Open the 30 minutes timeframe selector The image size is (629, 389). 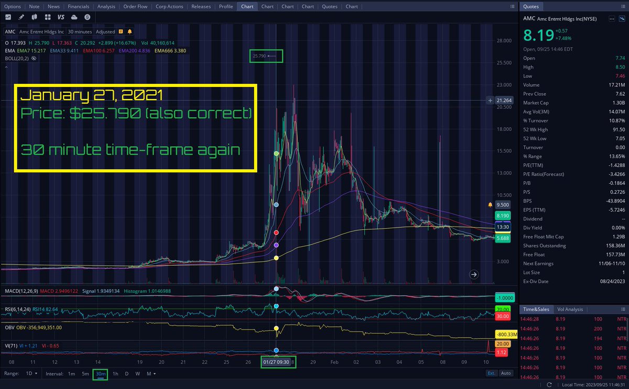tap(80, 31)
